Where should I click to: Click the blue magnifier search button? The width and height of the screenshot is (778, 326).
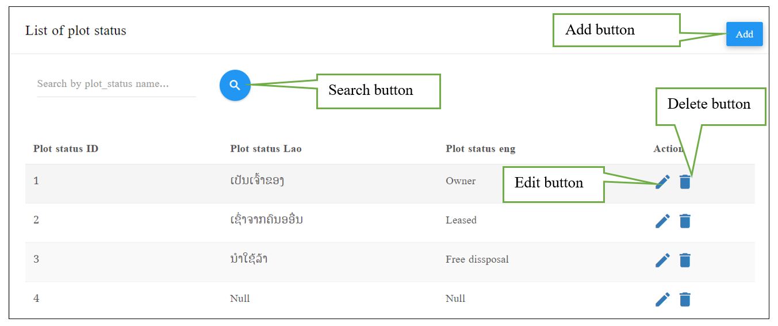(235, 85)
